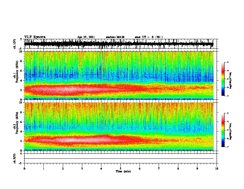Click tick label "8" on the Time axis
Screen dimensions: 244x189
point(178,169)
